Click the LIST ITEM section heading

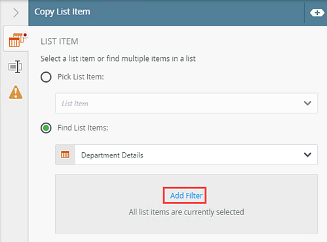pos(60,41)
